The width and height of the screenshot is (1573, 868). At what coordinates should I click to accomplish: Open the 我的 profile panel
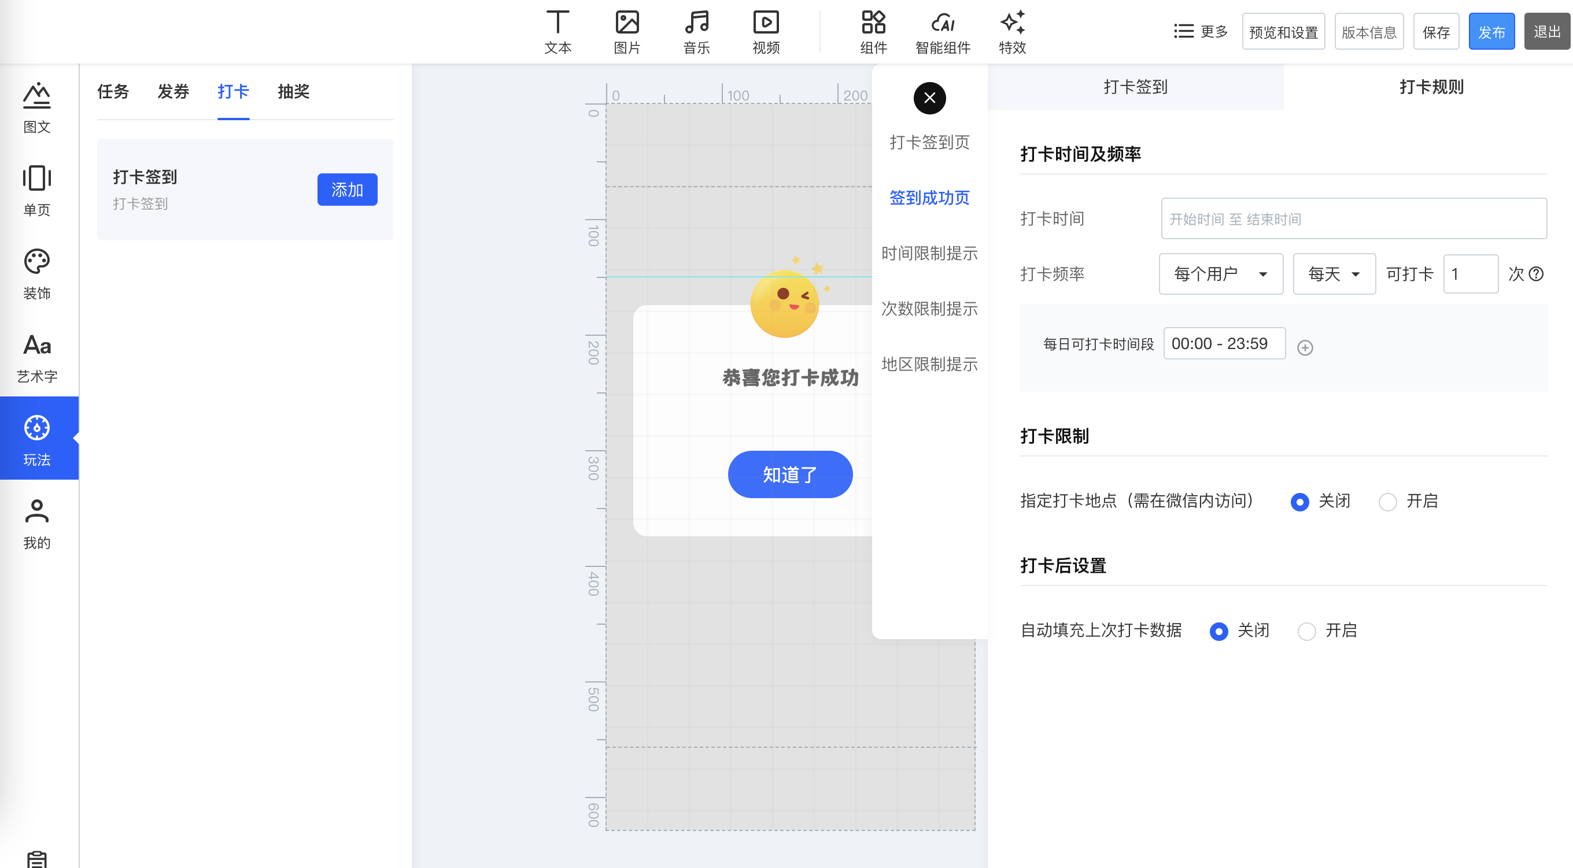[36, 524]
